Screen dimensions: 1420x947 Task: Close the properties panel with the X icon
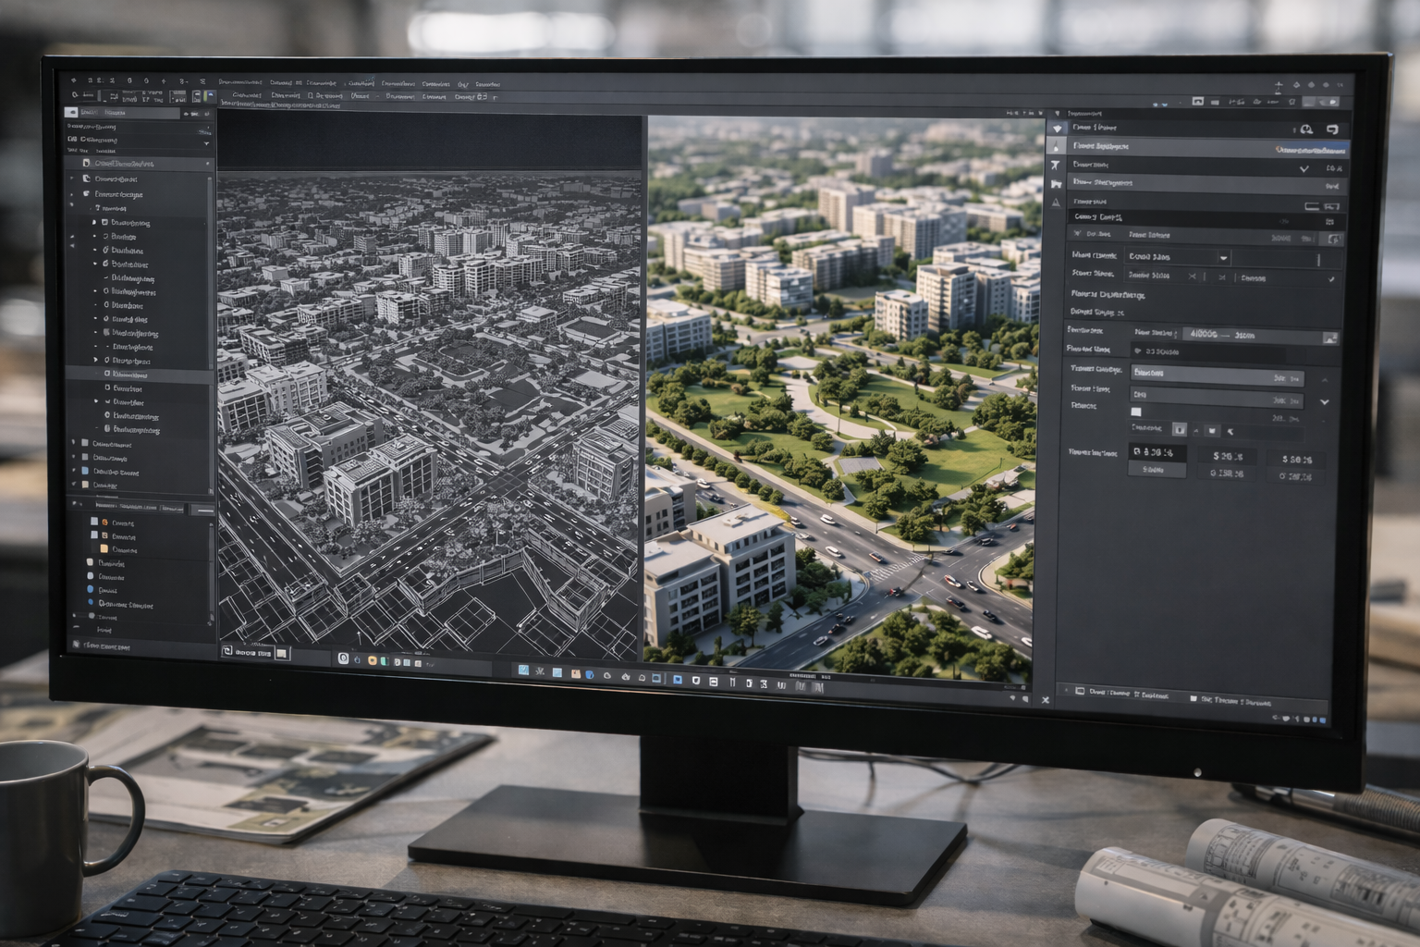click(x=1046, y=700)
